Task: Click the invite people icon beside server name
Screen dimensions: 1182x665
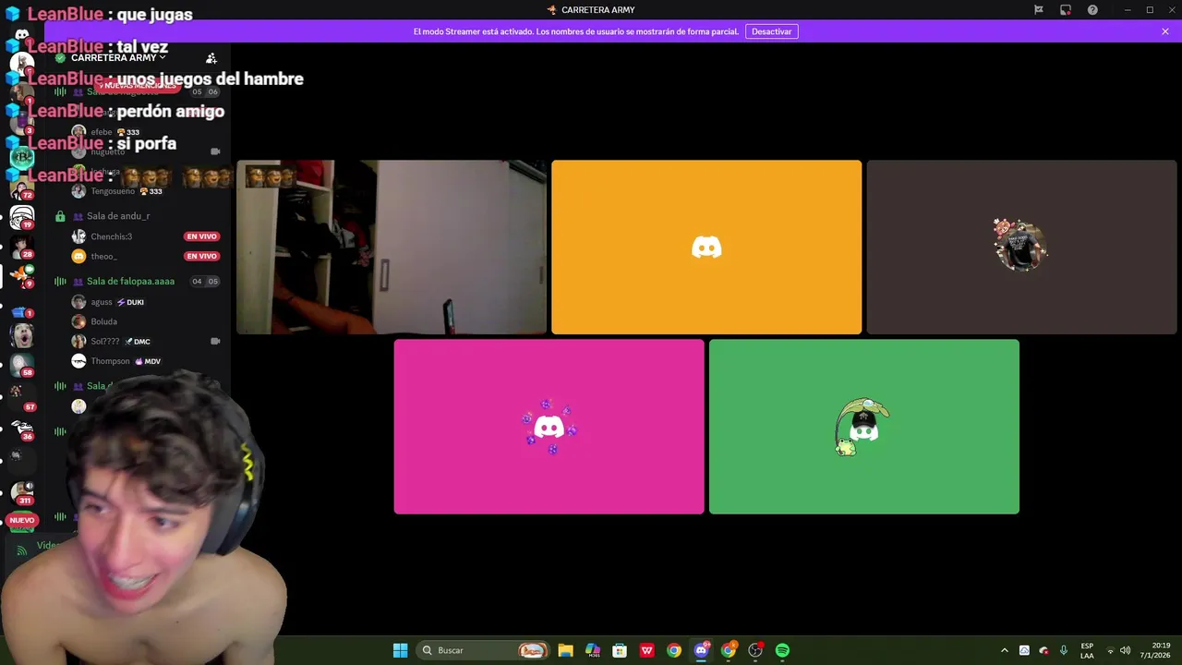Action: [x=211, y=58]
